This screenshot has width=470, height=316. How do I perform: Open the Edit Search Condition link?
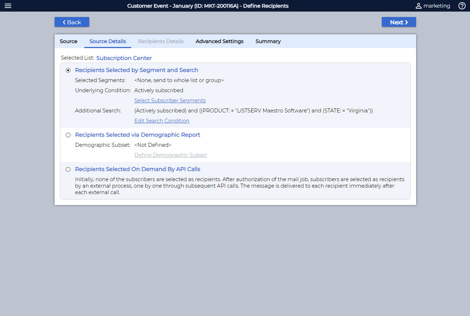pyautogui.click(x=162, y=121)
